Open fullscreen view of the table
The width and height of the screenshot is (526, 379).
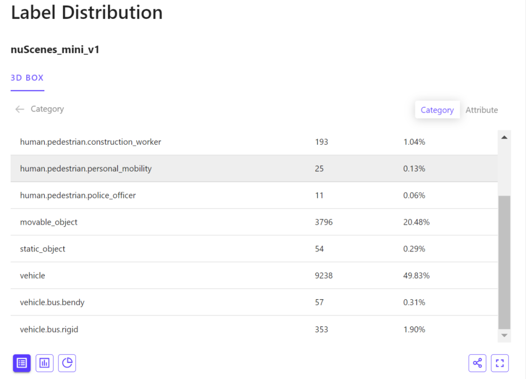500,363
